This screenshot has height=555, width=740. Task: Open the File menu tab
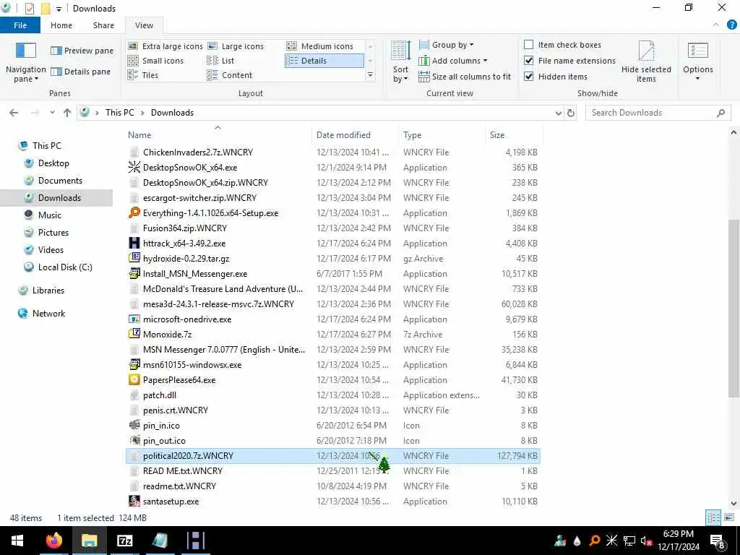(20, 25)
